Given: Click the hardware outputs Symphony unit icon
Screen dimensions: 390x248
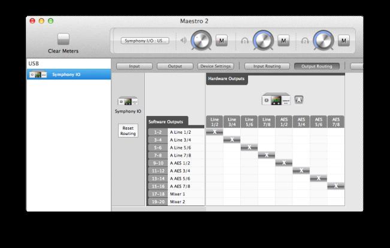Looking at the screenshot, I should 276,99.
